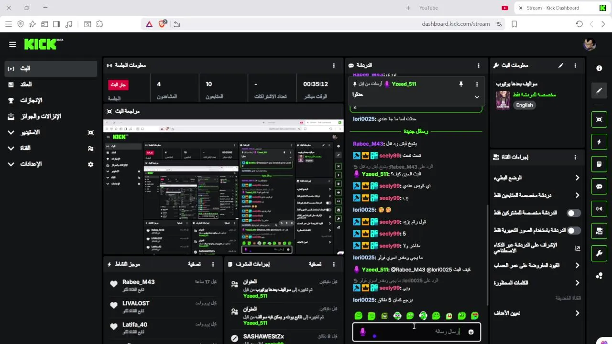612x344 pixels.
Task: Click the heart emote in the emote row
Action: [474, 316]
